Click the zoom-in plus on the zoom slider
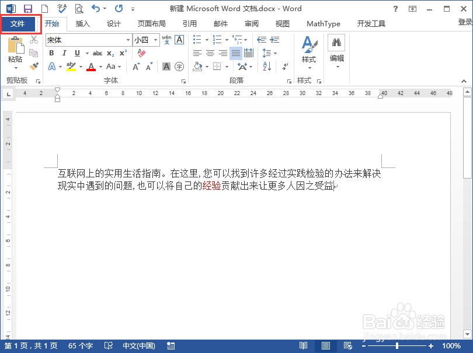Screen dimensions: 473x353 432,346
